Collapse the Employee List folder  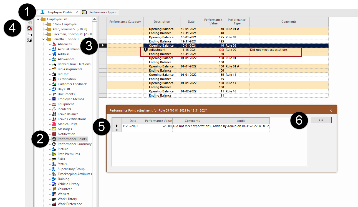click(x=38, y=19)
